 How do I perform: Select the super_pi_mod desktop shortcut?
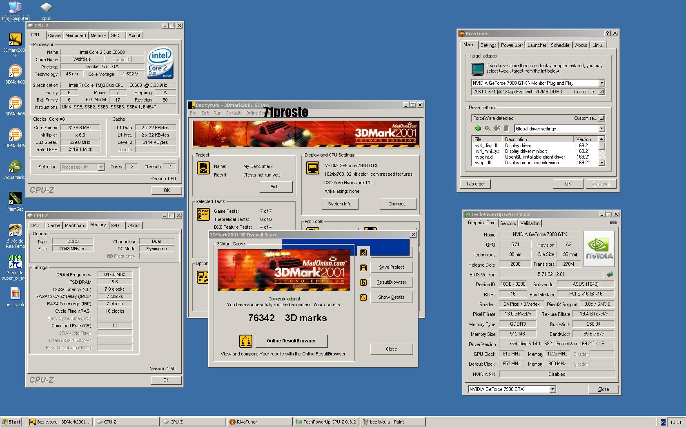coord(15,267)
